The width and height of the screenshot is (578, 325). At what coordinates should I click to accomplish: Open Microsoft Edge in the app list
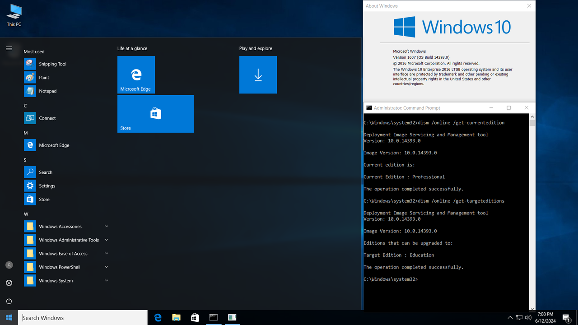point(66,145)
